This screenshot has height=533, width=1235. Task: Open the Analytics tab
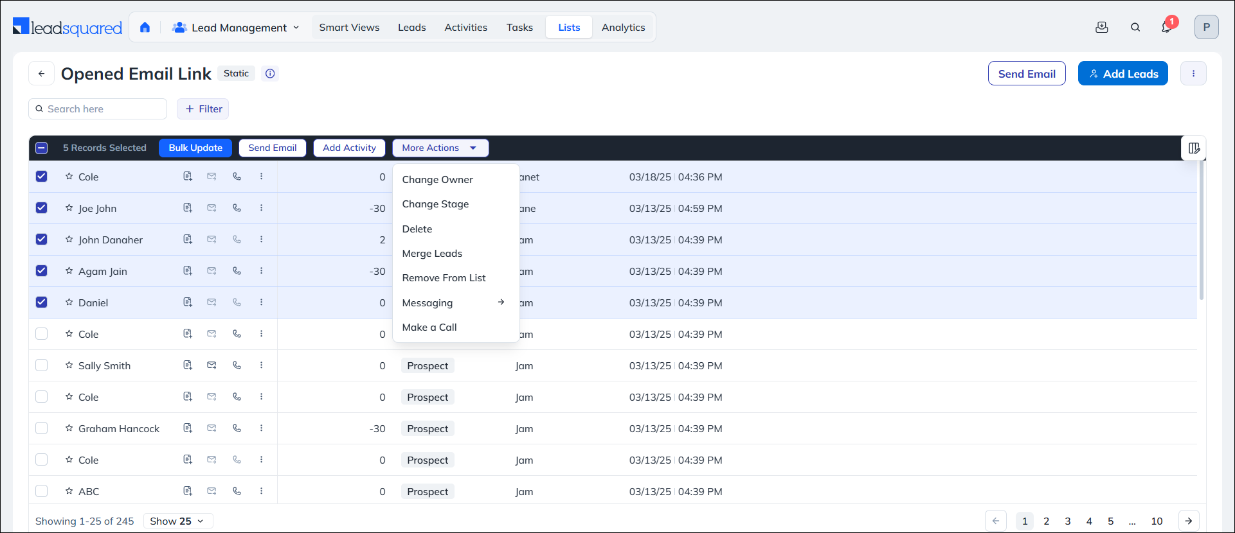click(624, 28)
